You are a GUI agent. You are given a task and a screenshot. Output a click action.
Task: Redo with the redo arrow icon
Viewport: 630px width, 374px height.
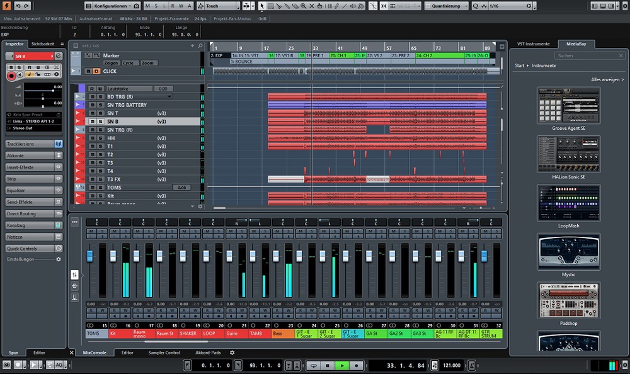(x=26, y=6)
